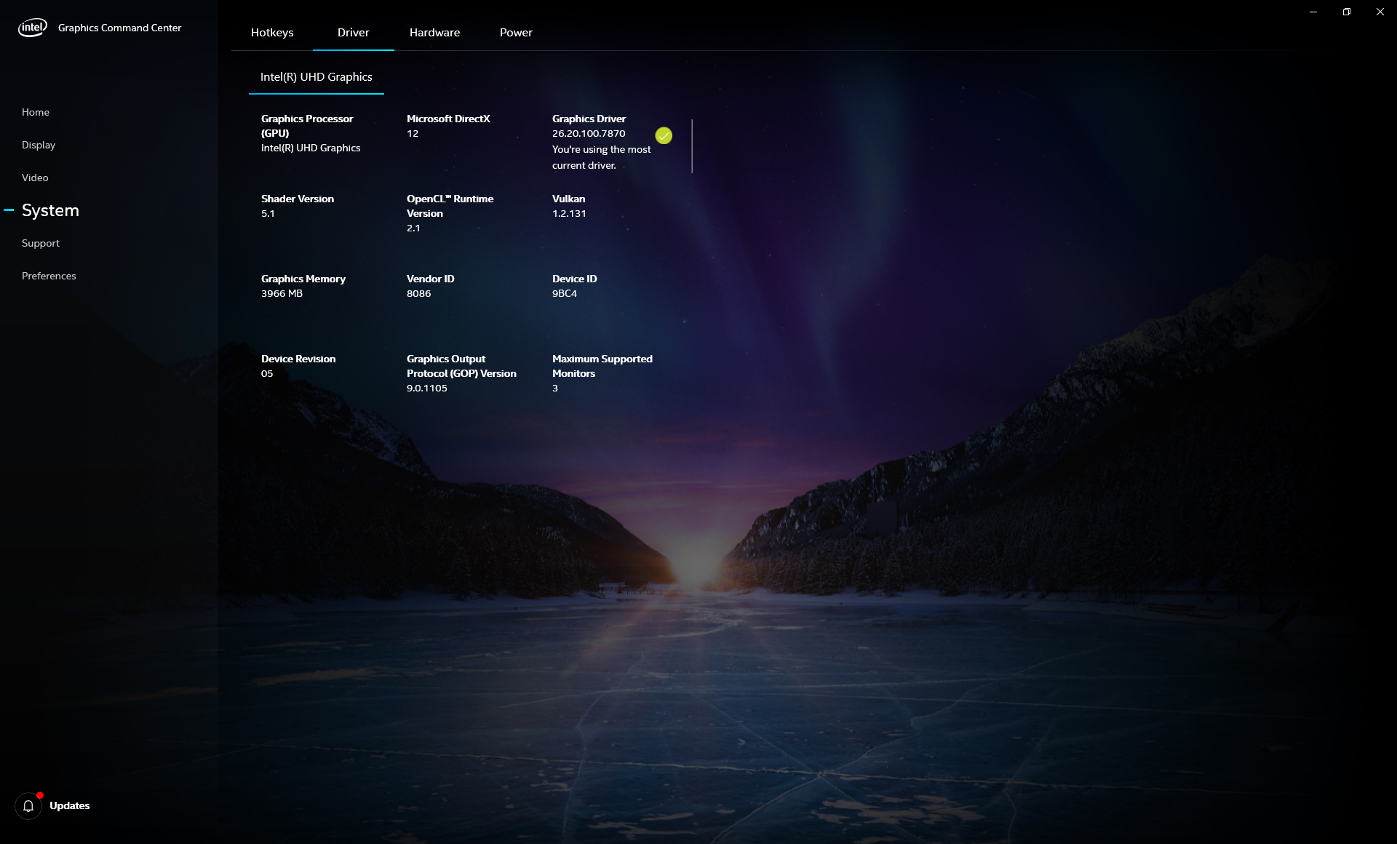1397x844 pixels.
Task: Open the Video section
Action: tap(35, 178)
